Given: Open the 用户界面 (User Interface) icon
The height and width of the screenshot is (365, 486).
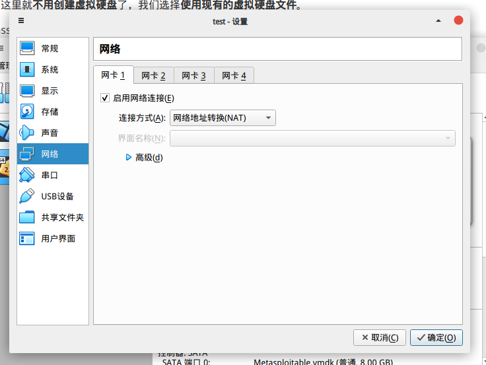Looking at the screenshot, I should click(27, 238).
